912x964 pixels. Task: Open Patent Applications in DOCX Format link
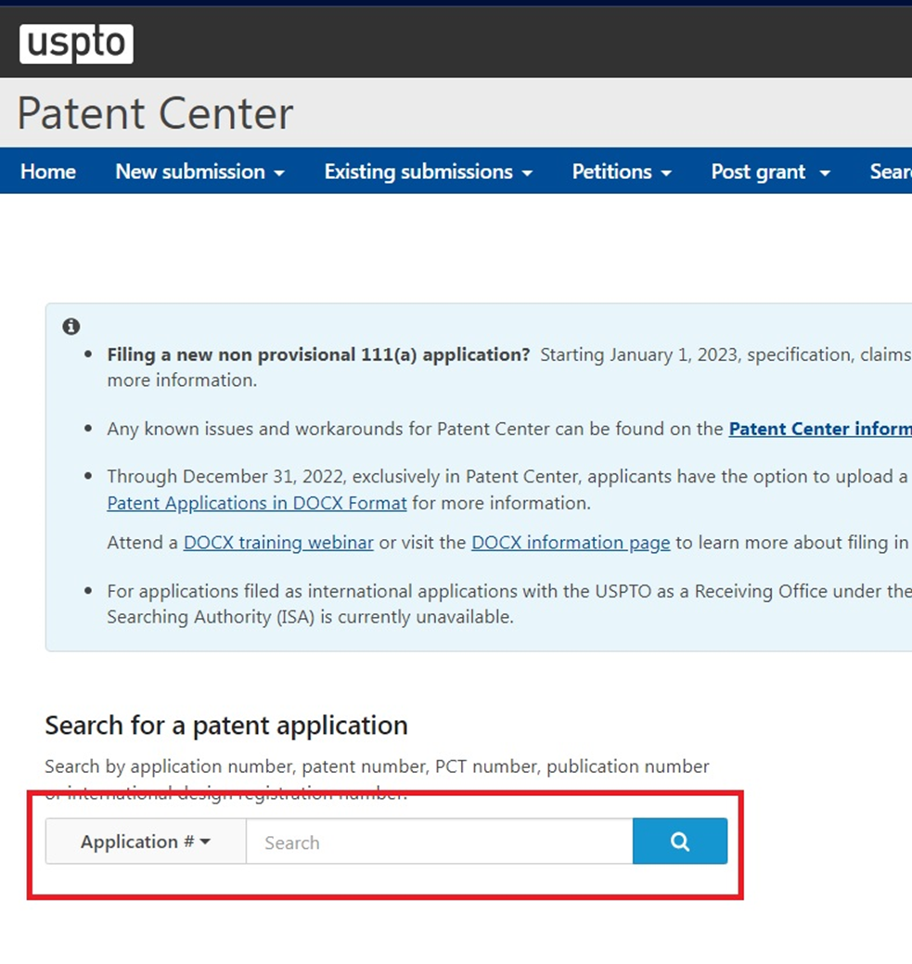click(x=257, y=503)
